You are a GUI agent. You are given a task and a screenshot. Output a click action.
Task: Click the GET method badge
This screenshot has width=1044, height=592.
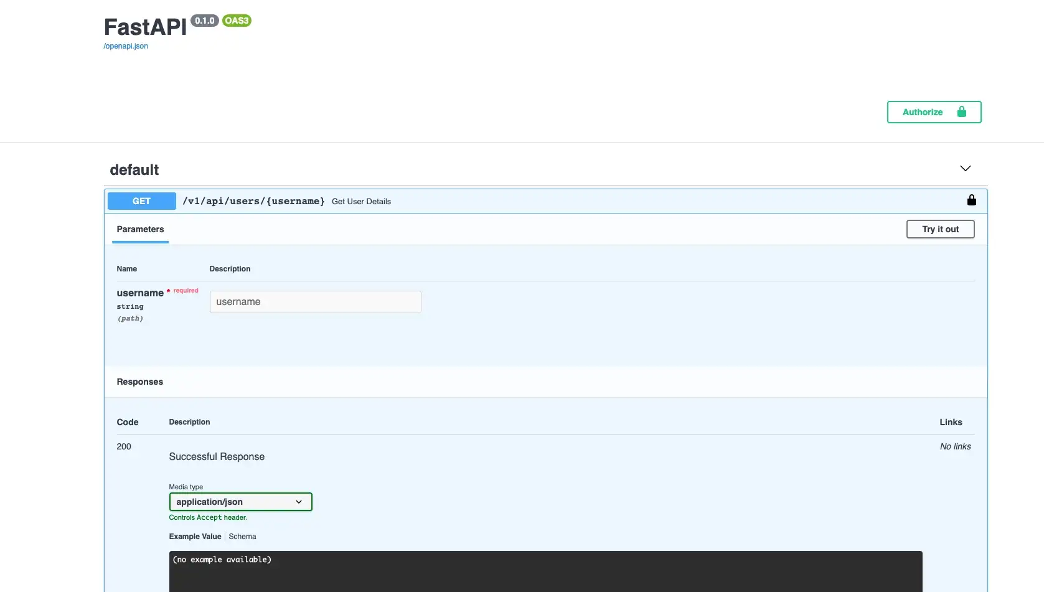[141, 200]
